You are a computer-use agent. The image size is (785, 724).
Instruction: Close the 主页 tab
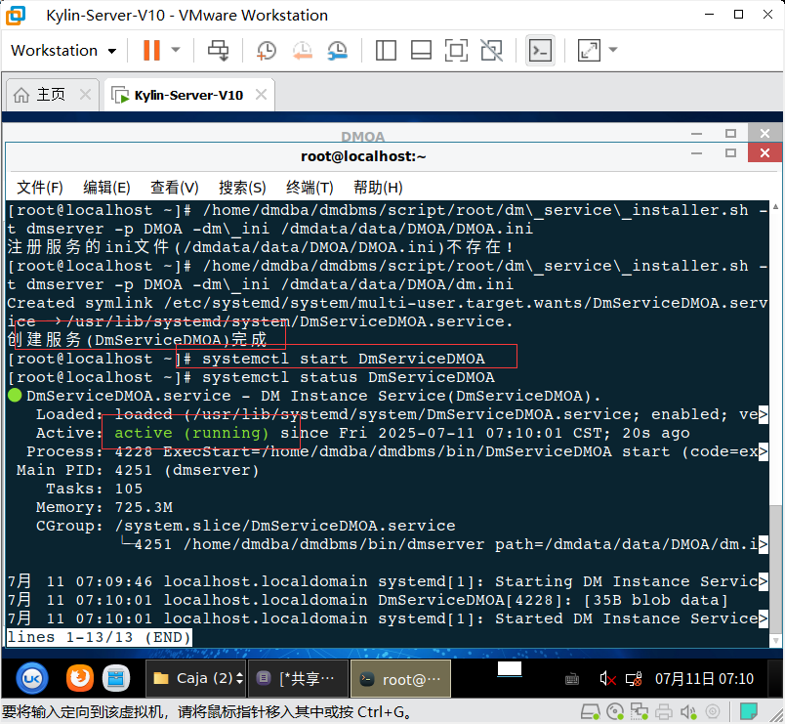coord(86,94)
